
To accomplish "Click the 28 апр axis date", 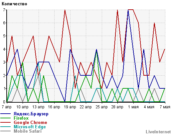I will pyautogui.click(x=117, y=107).
